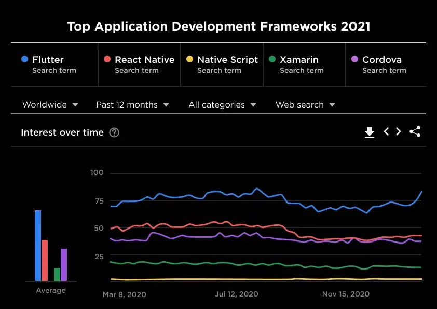Click the 100 y-axis value
The width and height of the screenshot is (437, 309).
coord(97,172)
